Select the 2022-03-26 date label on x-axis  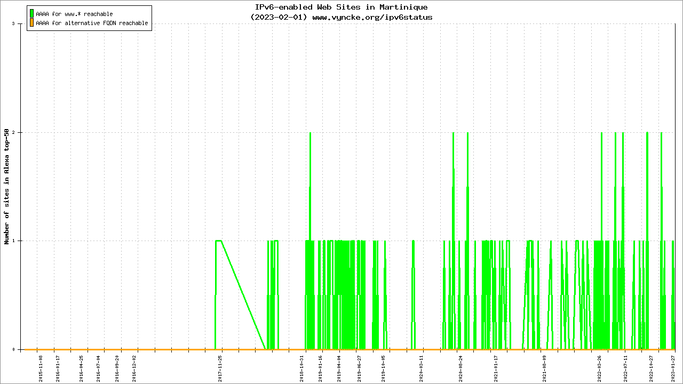tap(600, 368)
